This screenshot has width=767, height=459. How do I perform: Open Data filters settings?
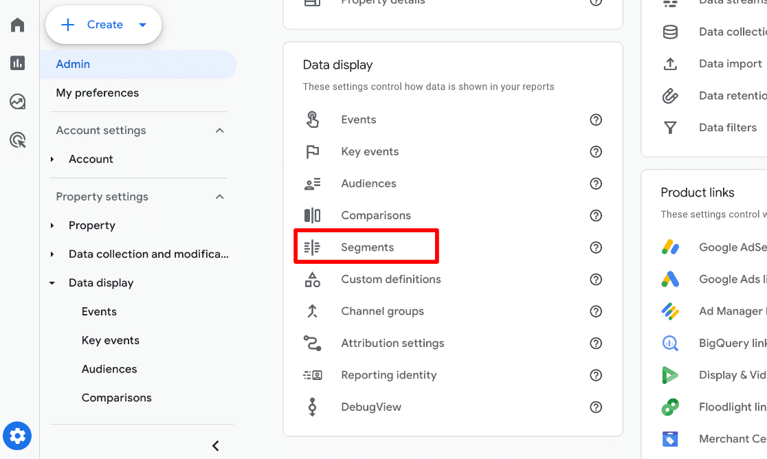(727, 127)
